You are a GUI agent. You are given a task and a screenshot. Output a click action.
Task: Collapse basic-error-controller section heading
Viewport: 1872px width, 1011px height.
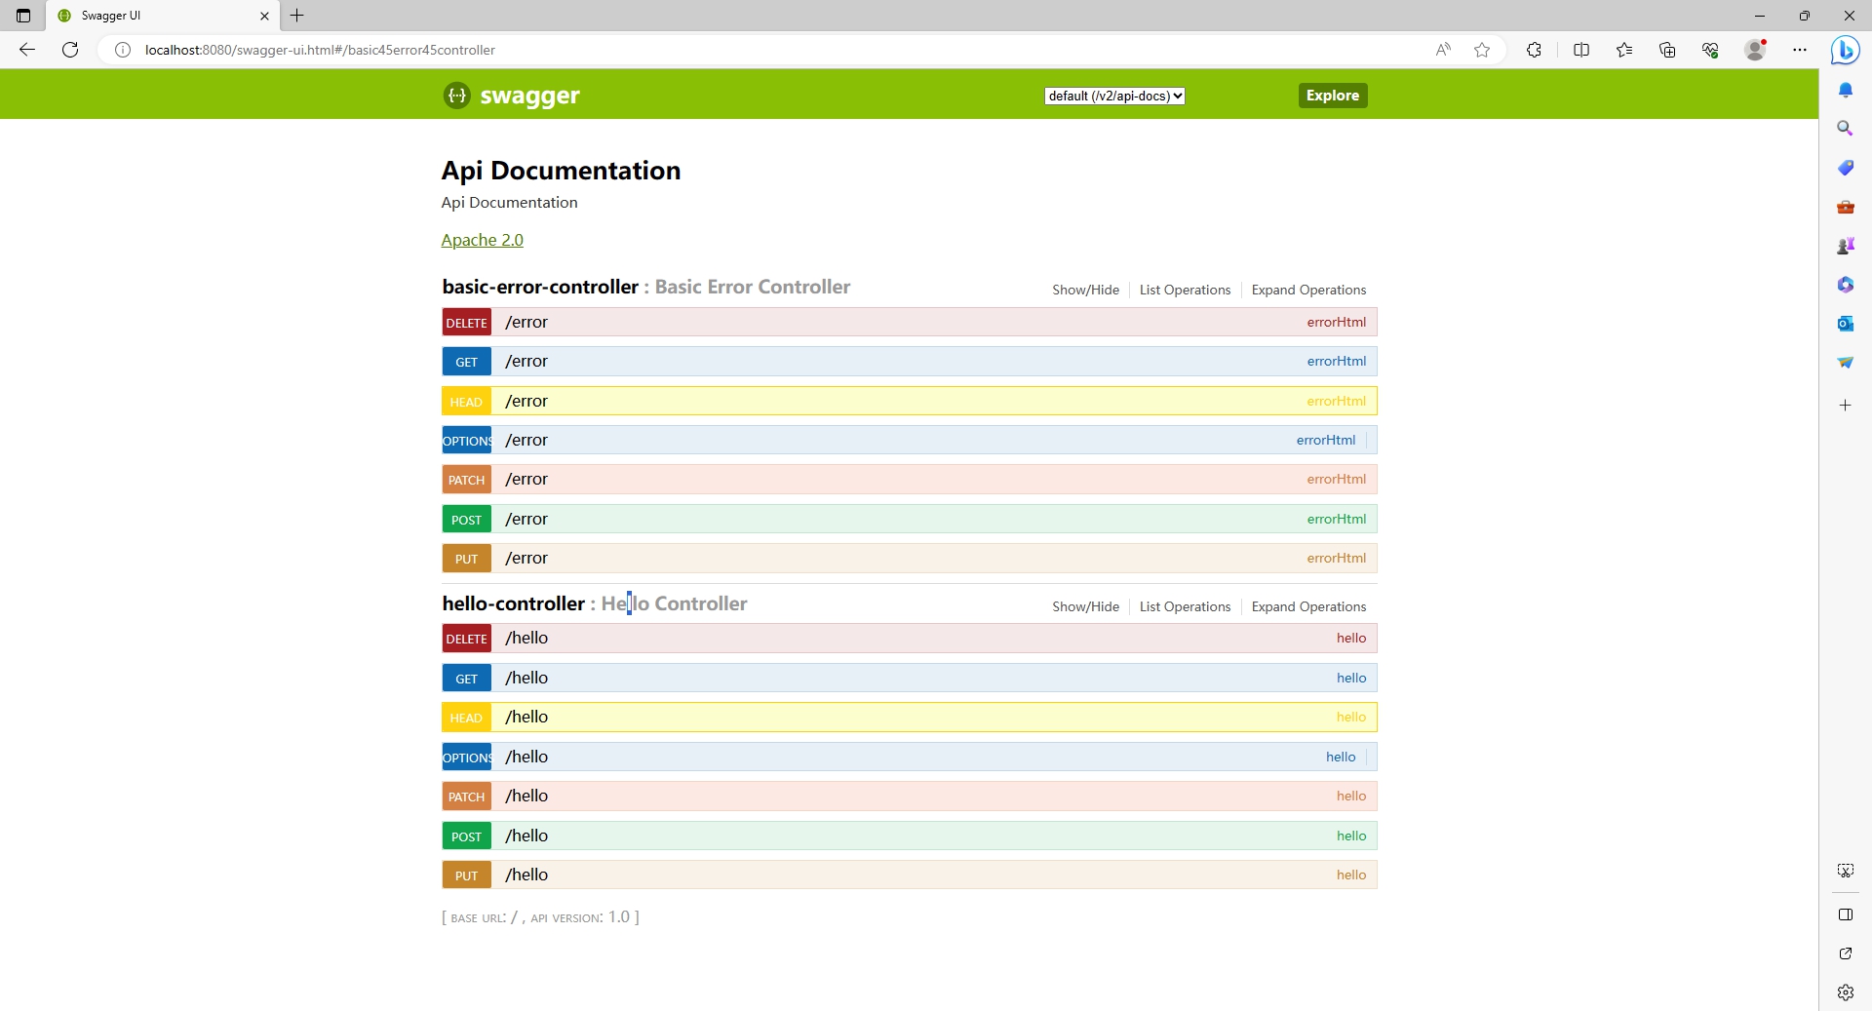540,287
